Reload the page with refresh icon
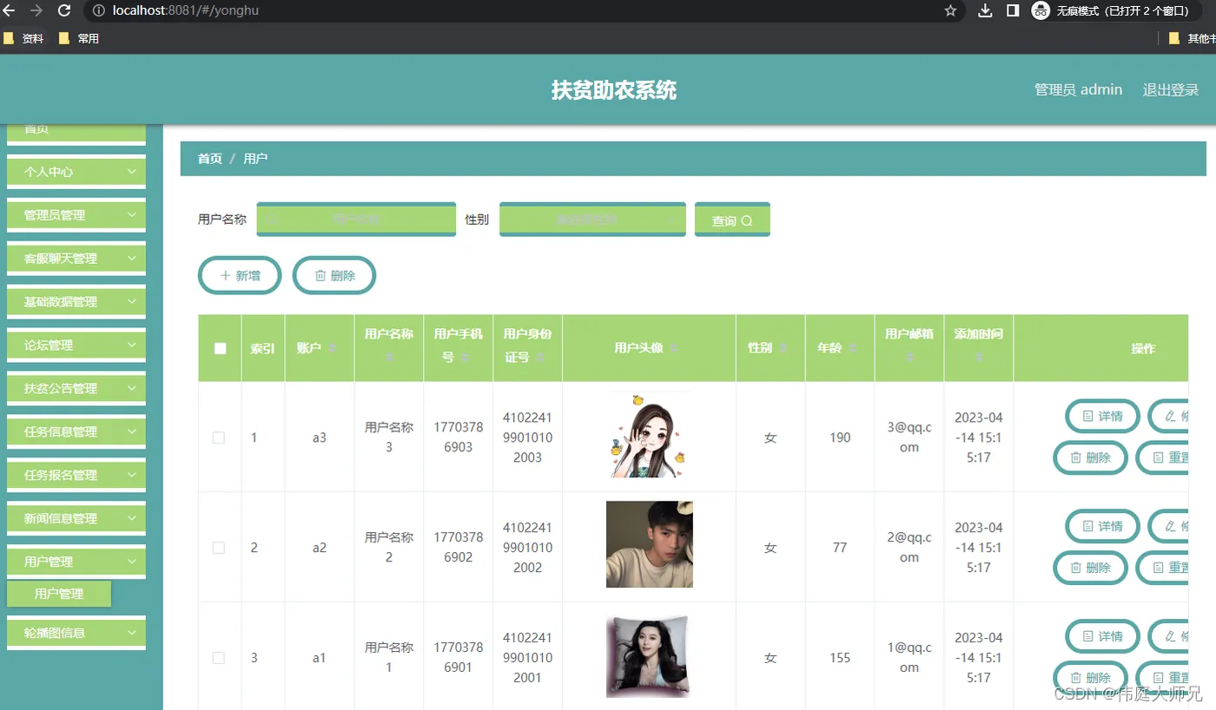The width and height of the screenshot is (1216, 710). (x=64, y=10)
